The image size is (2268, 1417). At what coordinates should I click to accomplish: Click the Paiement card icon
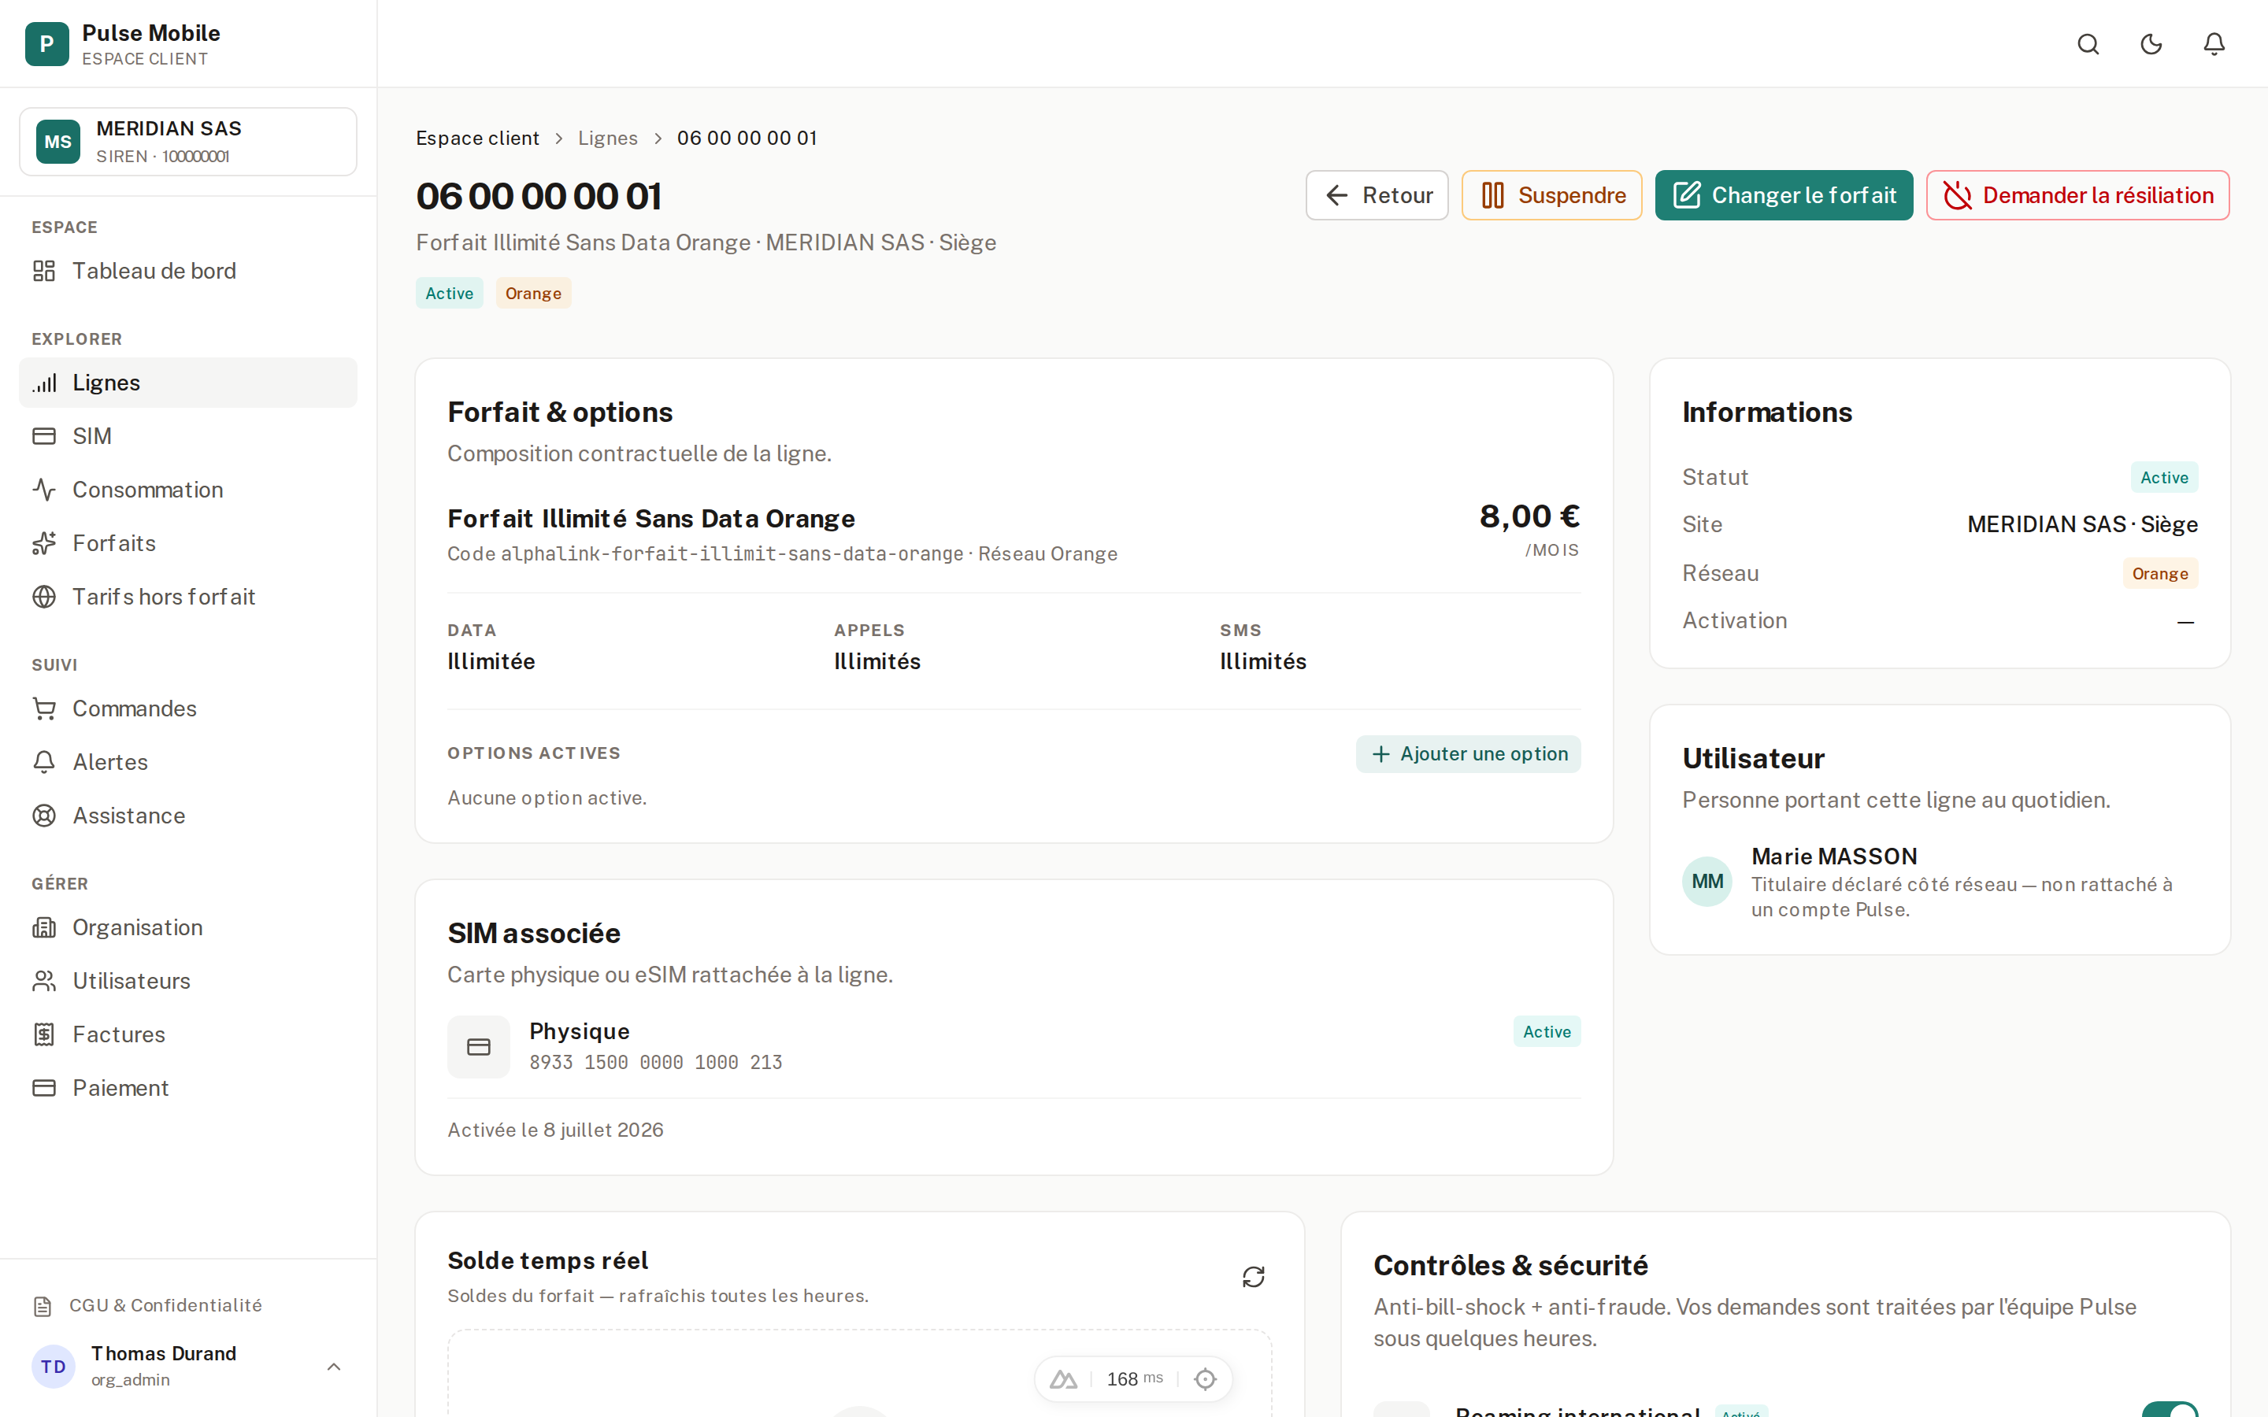(44, 1087)
